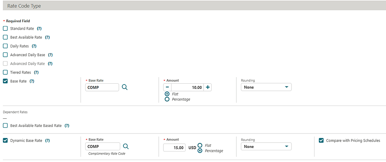Click help icon beside Daily Rates
386x162 pixels.
(x=34, y=46)
